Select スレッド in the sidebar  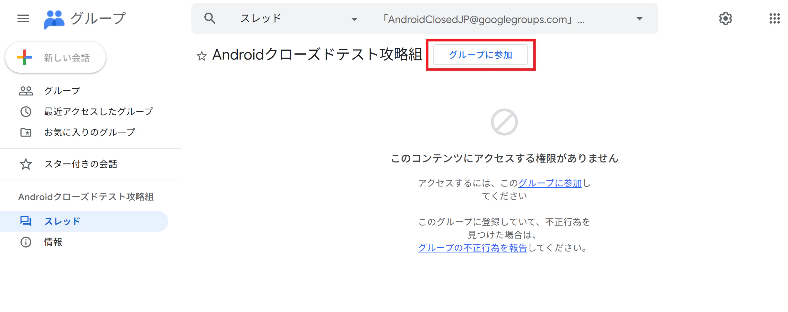tap(84, 221)
